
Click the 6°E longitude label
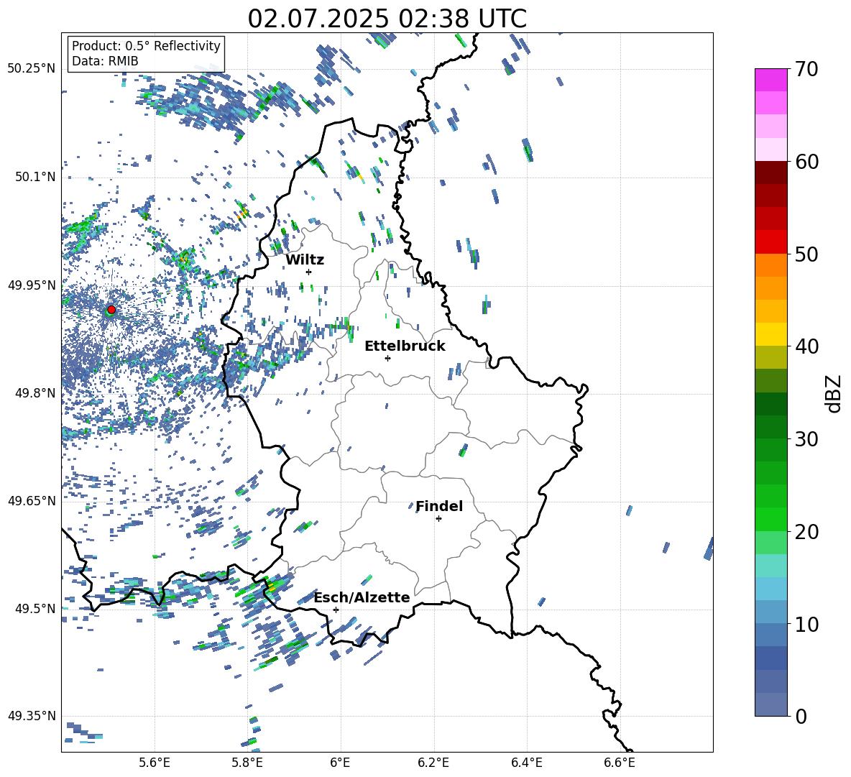(340, 763)
